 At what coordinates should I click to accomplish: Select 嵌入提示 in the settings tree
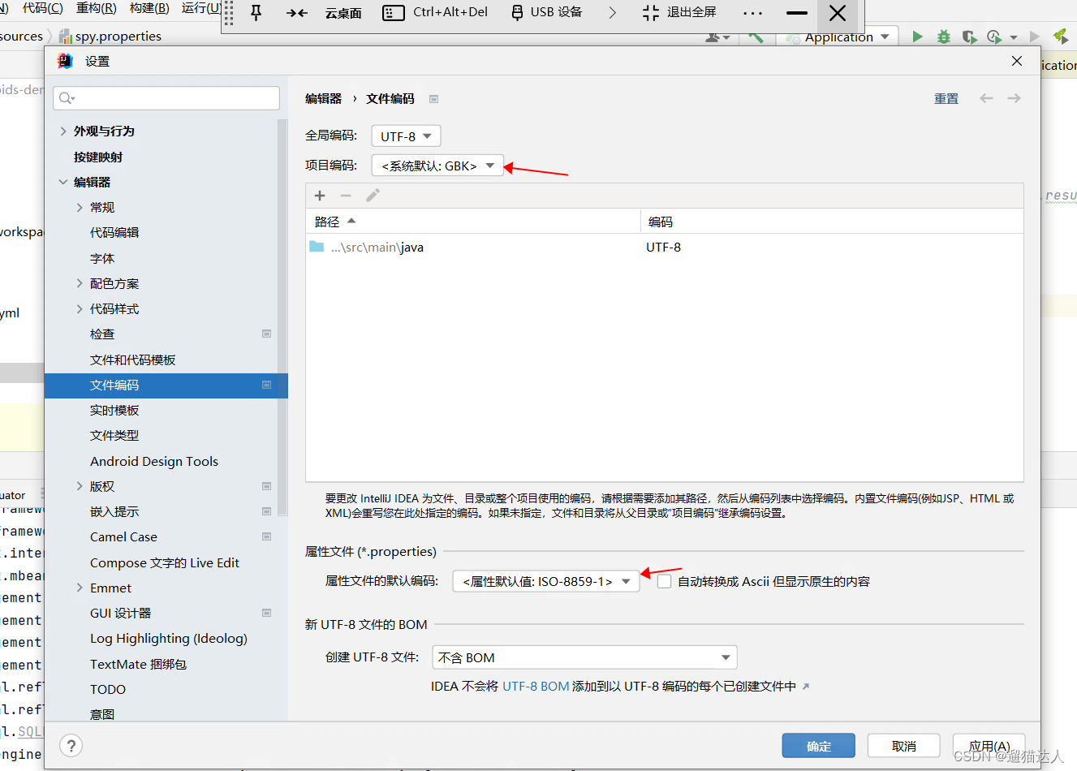[114, 511]
